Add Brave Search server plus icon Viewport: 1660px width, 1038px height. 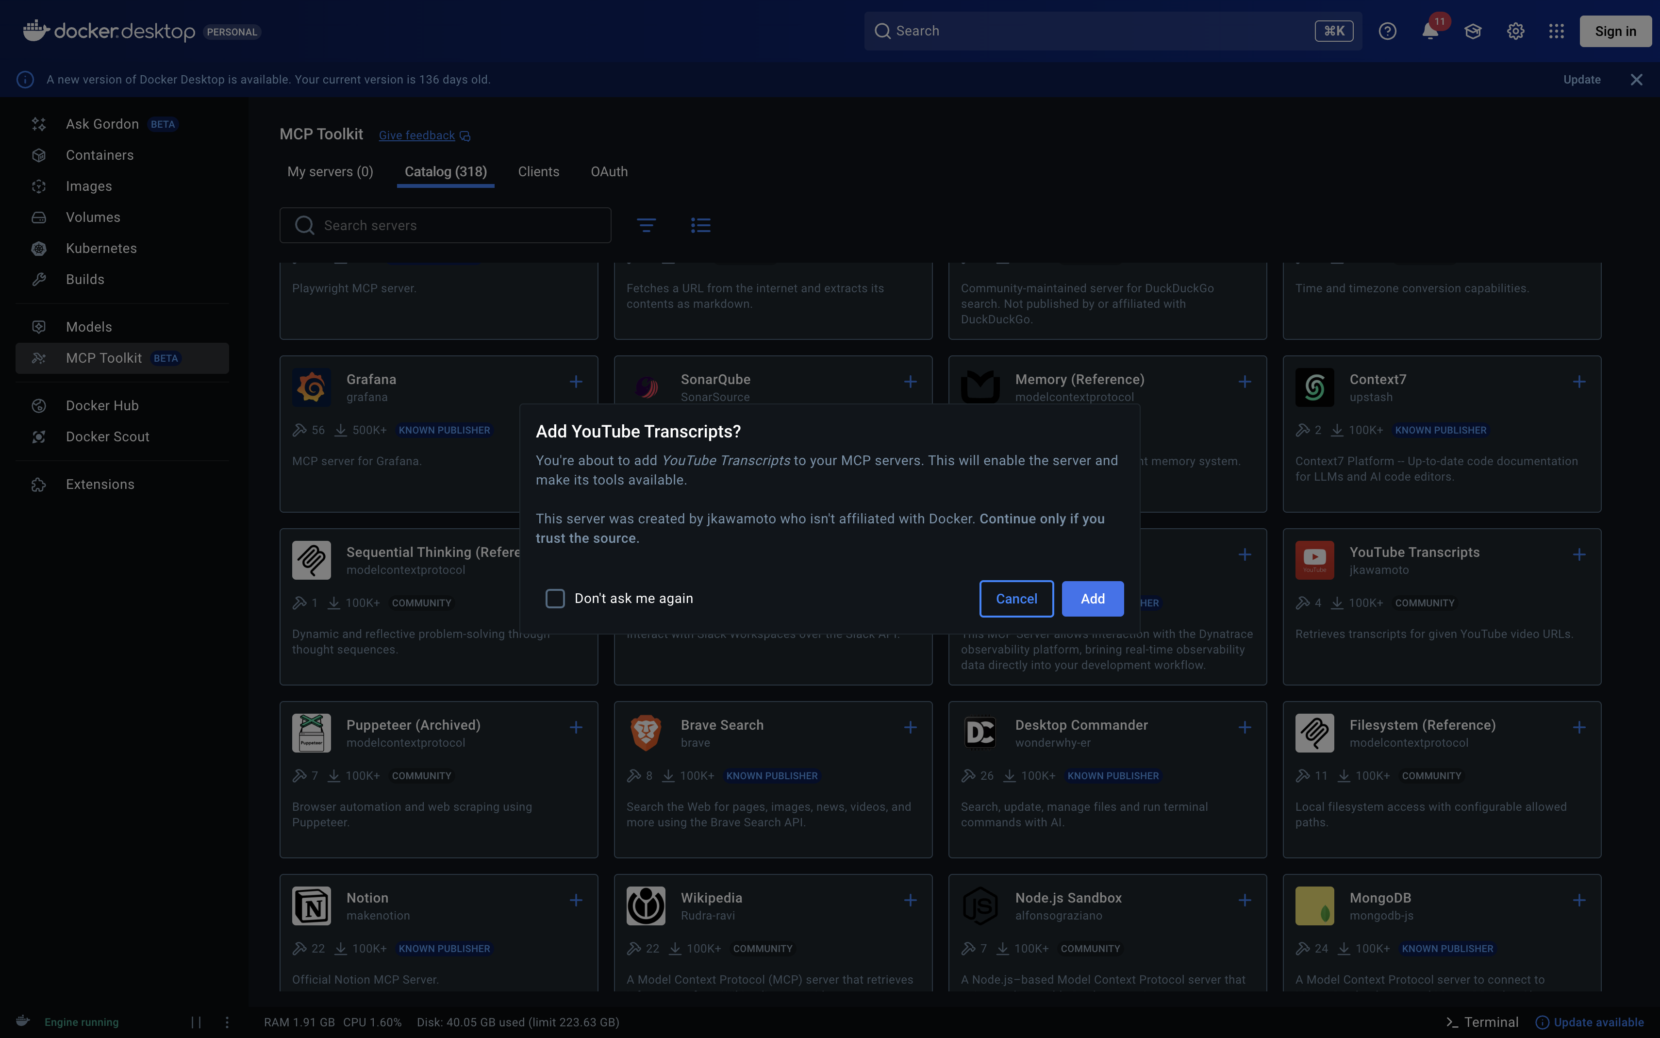(910, 728)
